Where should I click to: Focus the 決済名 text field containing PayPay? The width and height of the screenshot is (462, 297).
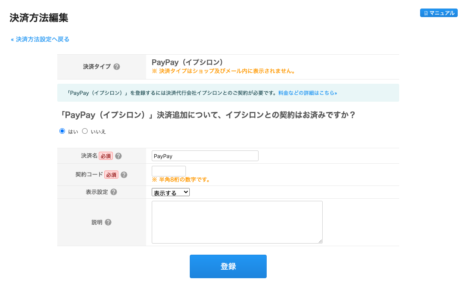[205, 156]
